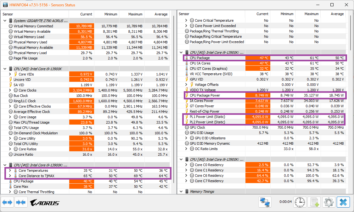Select Physical Memory Load row

click(85, 53)
